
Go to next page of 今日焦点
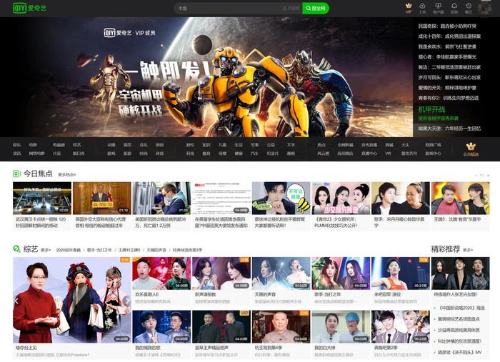click(488, 175)
